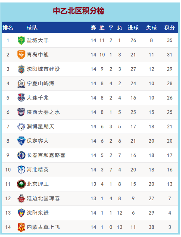Sort by the 进球 column header

pos(133,28)
